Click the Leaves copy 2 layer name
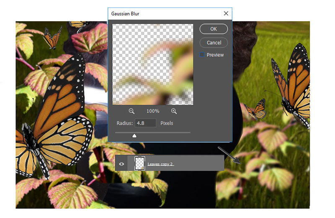The width and height of the screenshot is (335, 218). (160, 164)
